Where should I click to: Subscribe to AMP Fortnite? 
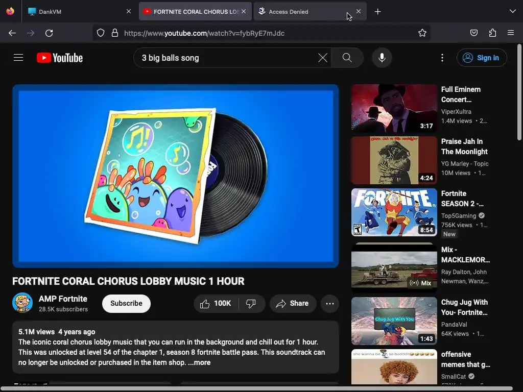(x=127, y=303)
